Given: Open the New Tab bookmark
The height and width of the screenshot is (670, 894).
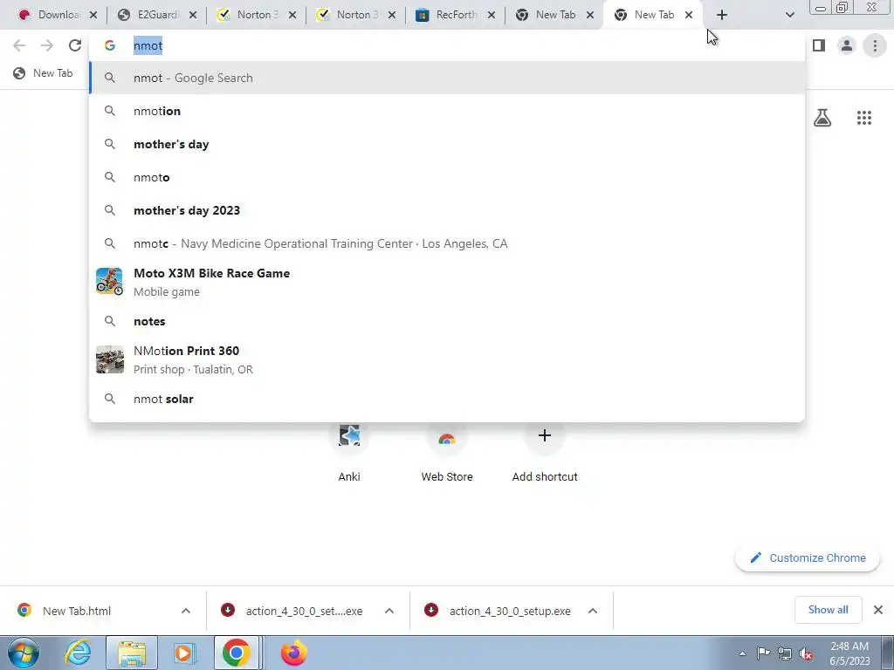Looking at the screenshot, I should 44,73.
